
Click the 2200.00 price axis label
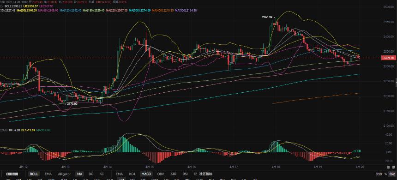[389, 96]
